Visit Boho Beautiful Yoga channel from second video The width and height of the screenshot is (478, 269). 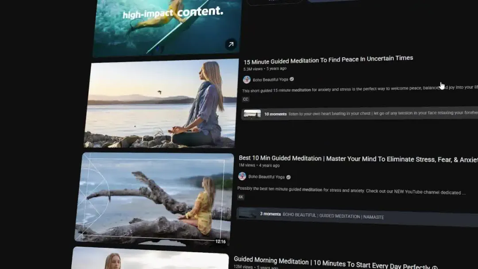tap(266, 177)
